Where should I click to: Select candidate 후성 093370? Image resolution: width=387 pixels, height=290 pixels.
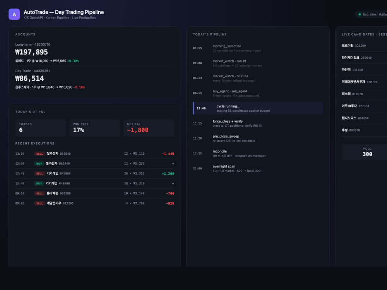364,130
